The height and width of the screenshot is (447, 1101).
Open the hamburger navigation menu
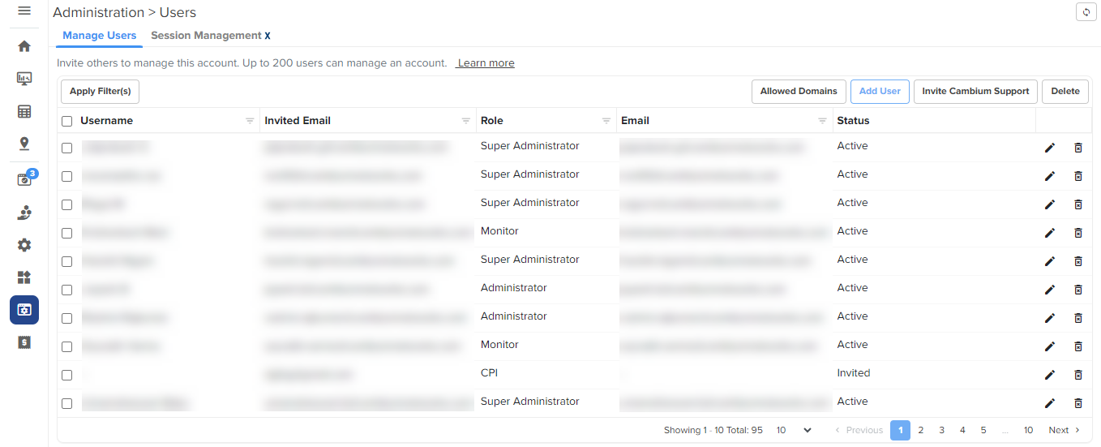(24, 11)
